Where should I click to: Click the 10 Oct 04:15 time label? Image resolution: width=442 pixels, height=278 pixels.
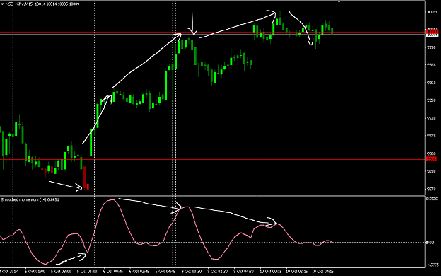pos(323,272)
